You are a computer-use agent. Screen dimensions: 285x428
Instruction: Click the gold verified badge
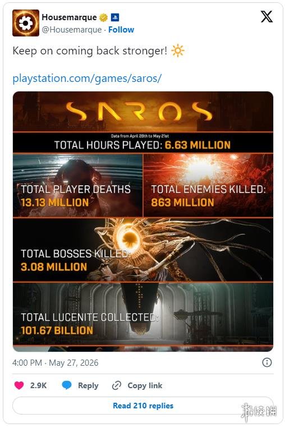click(x=103, y=17)
